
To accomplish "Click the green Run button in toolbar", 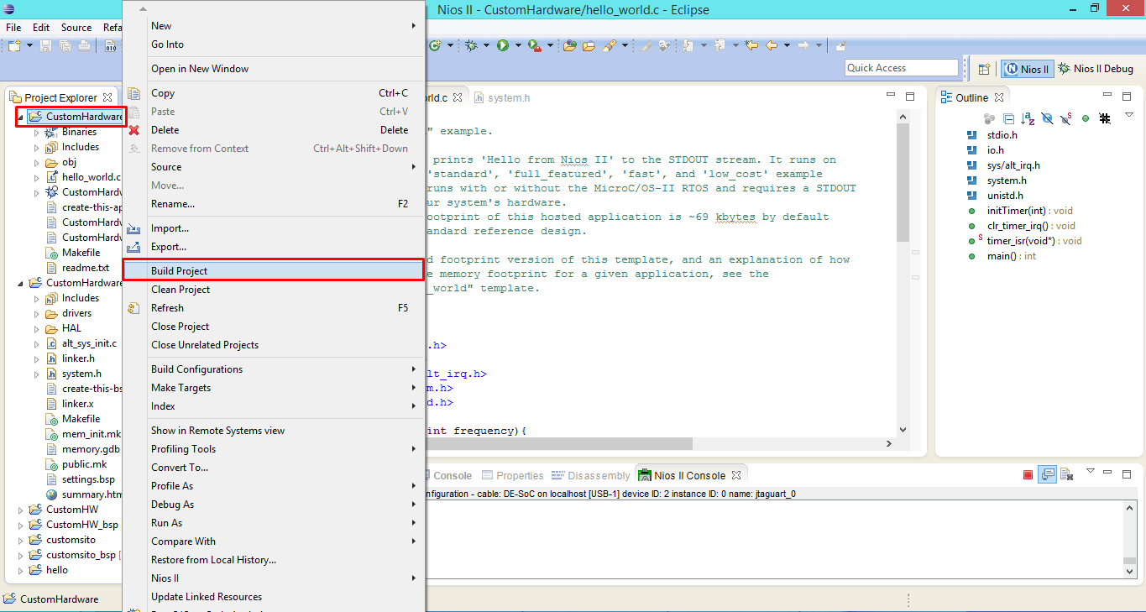I will [x=502, y=45].
